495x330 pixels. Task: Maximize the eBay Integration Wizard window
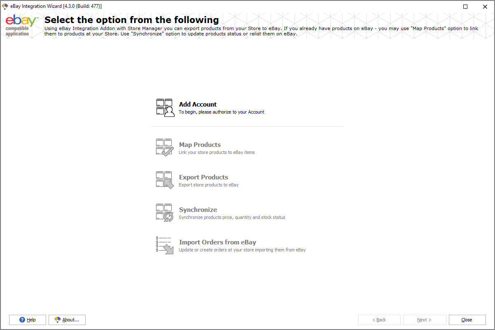click(x=465, y=6)
